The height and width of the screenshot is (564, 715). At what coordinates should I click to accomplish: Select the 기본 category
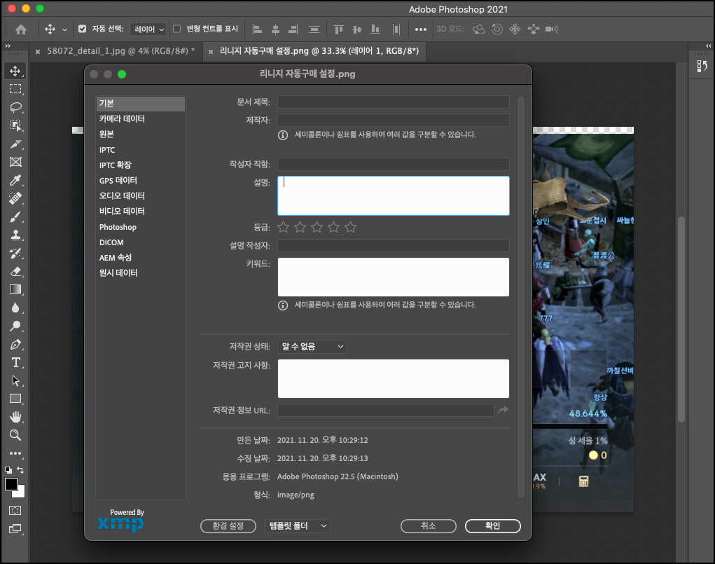tap(141, 103)
